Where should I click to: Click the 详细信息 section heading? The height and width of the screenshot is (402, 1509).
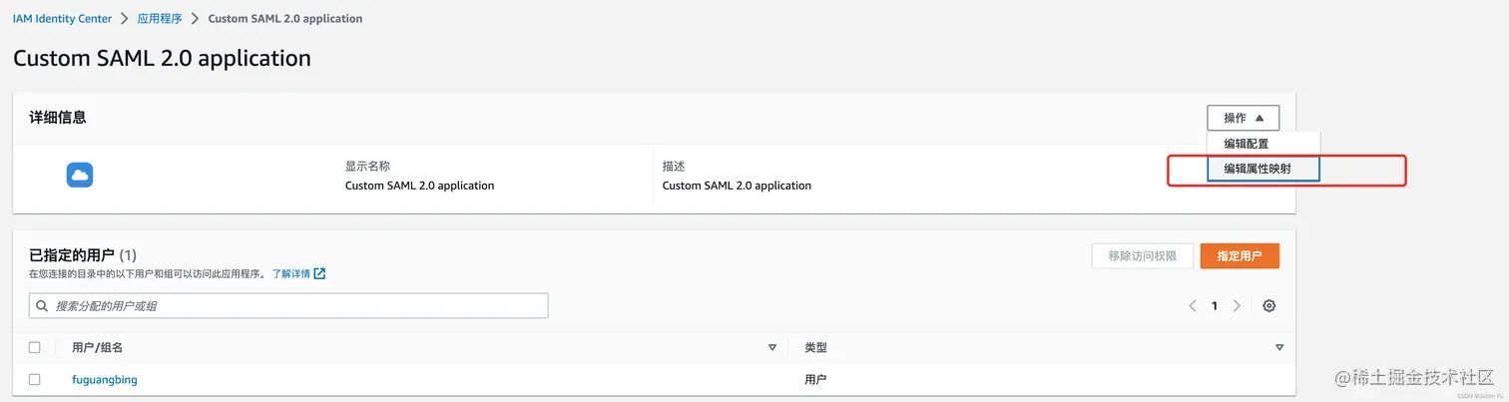point(57,118)
